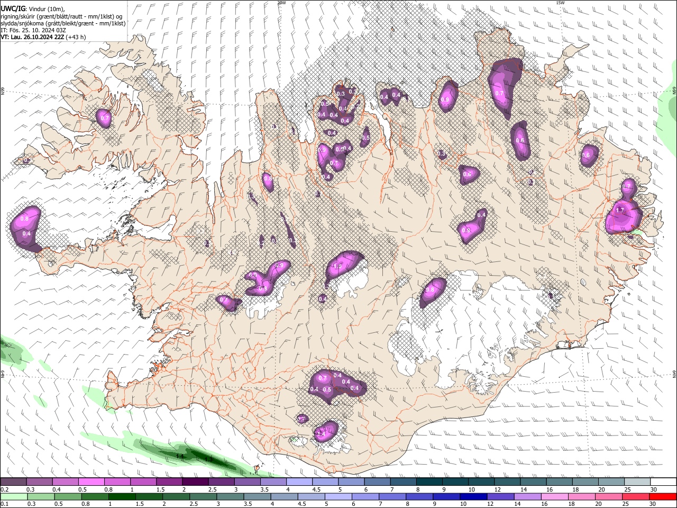The height and width of the screenshot is (508, 677).
Task: Pick the white 30 snow legend swatch
Action: [663, 482]
